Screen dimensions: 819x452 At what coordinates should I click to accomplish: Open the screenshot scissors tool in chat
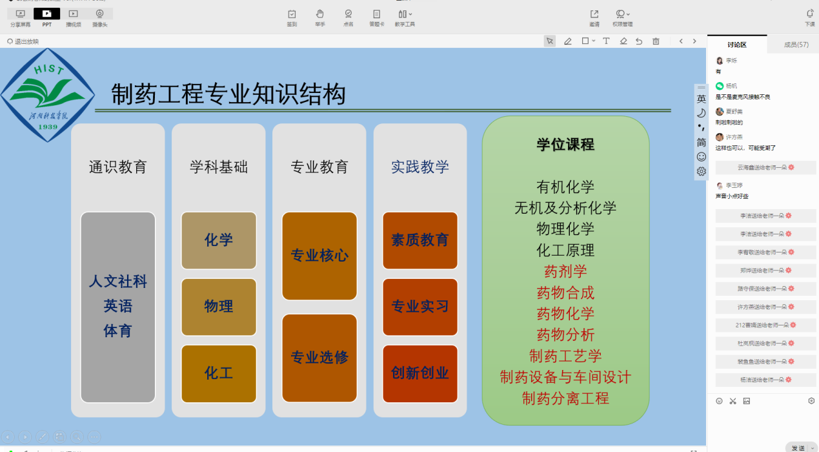coord(733,401)
